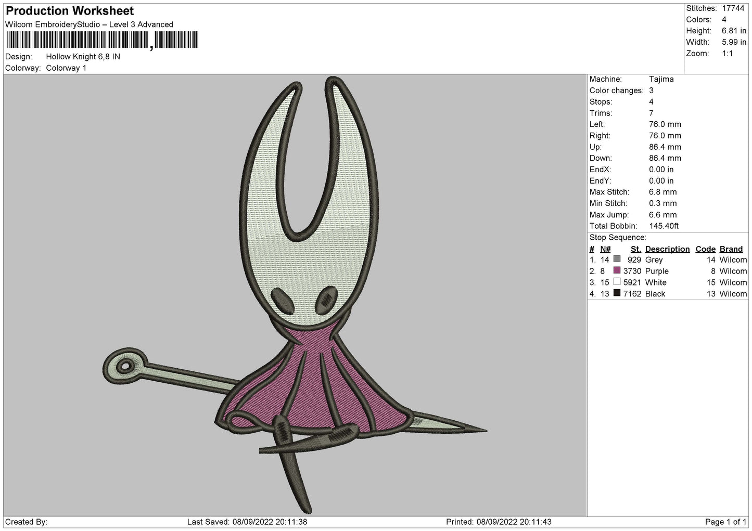752x531 pixels.
Task: Click the Zoom 1:1 value
Action: click(x=728, y=54)
